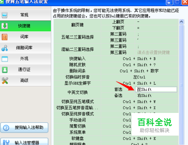Click the 手动造词 row label
Viewport: 188px width, 145px height.
77,120
